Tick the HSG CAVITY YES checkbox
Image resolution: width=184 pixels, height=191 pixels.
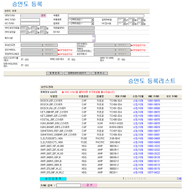pos(22,59)
